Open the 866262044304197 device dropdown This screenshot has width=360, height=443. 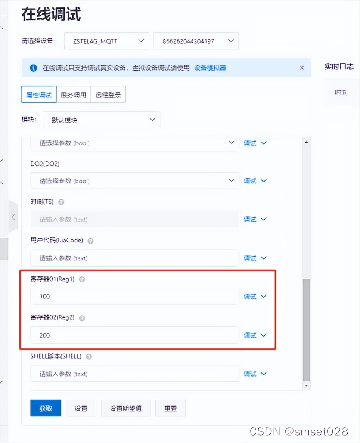196,41
